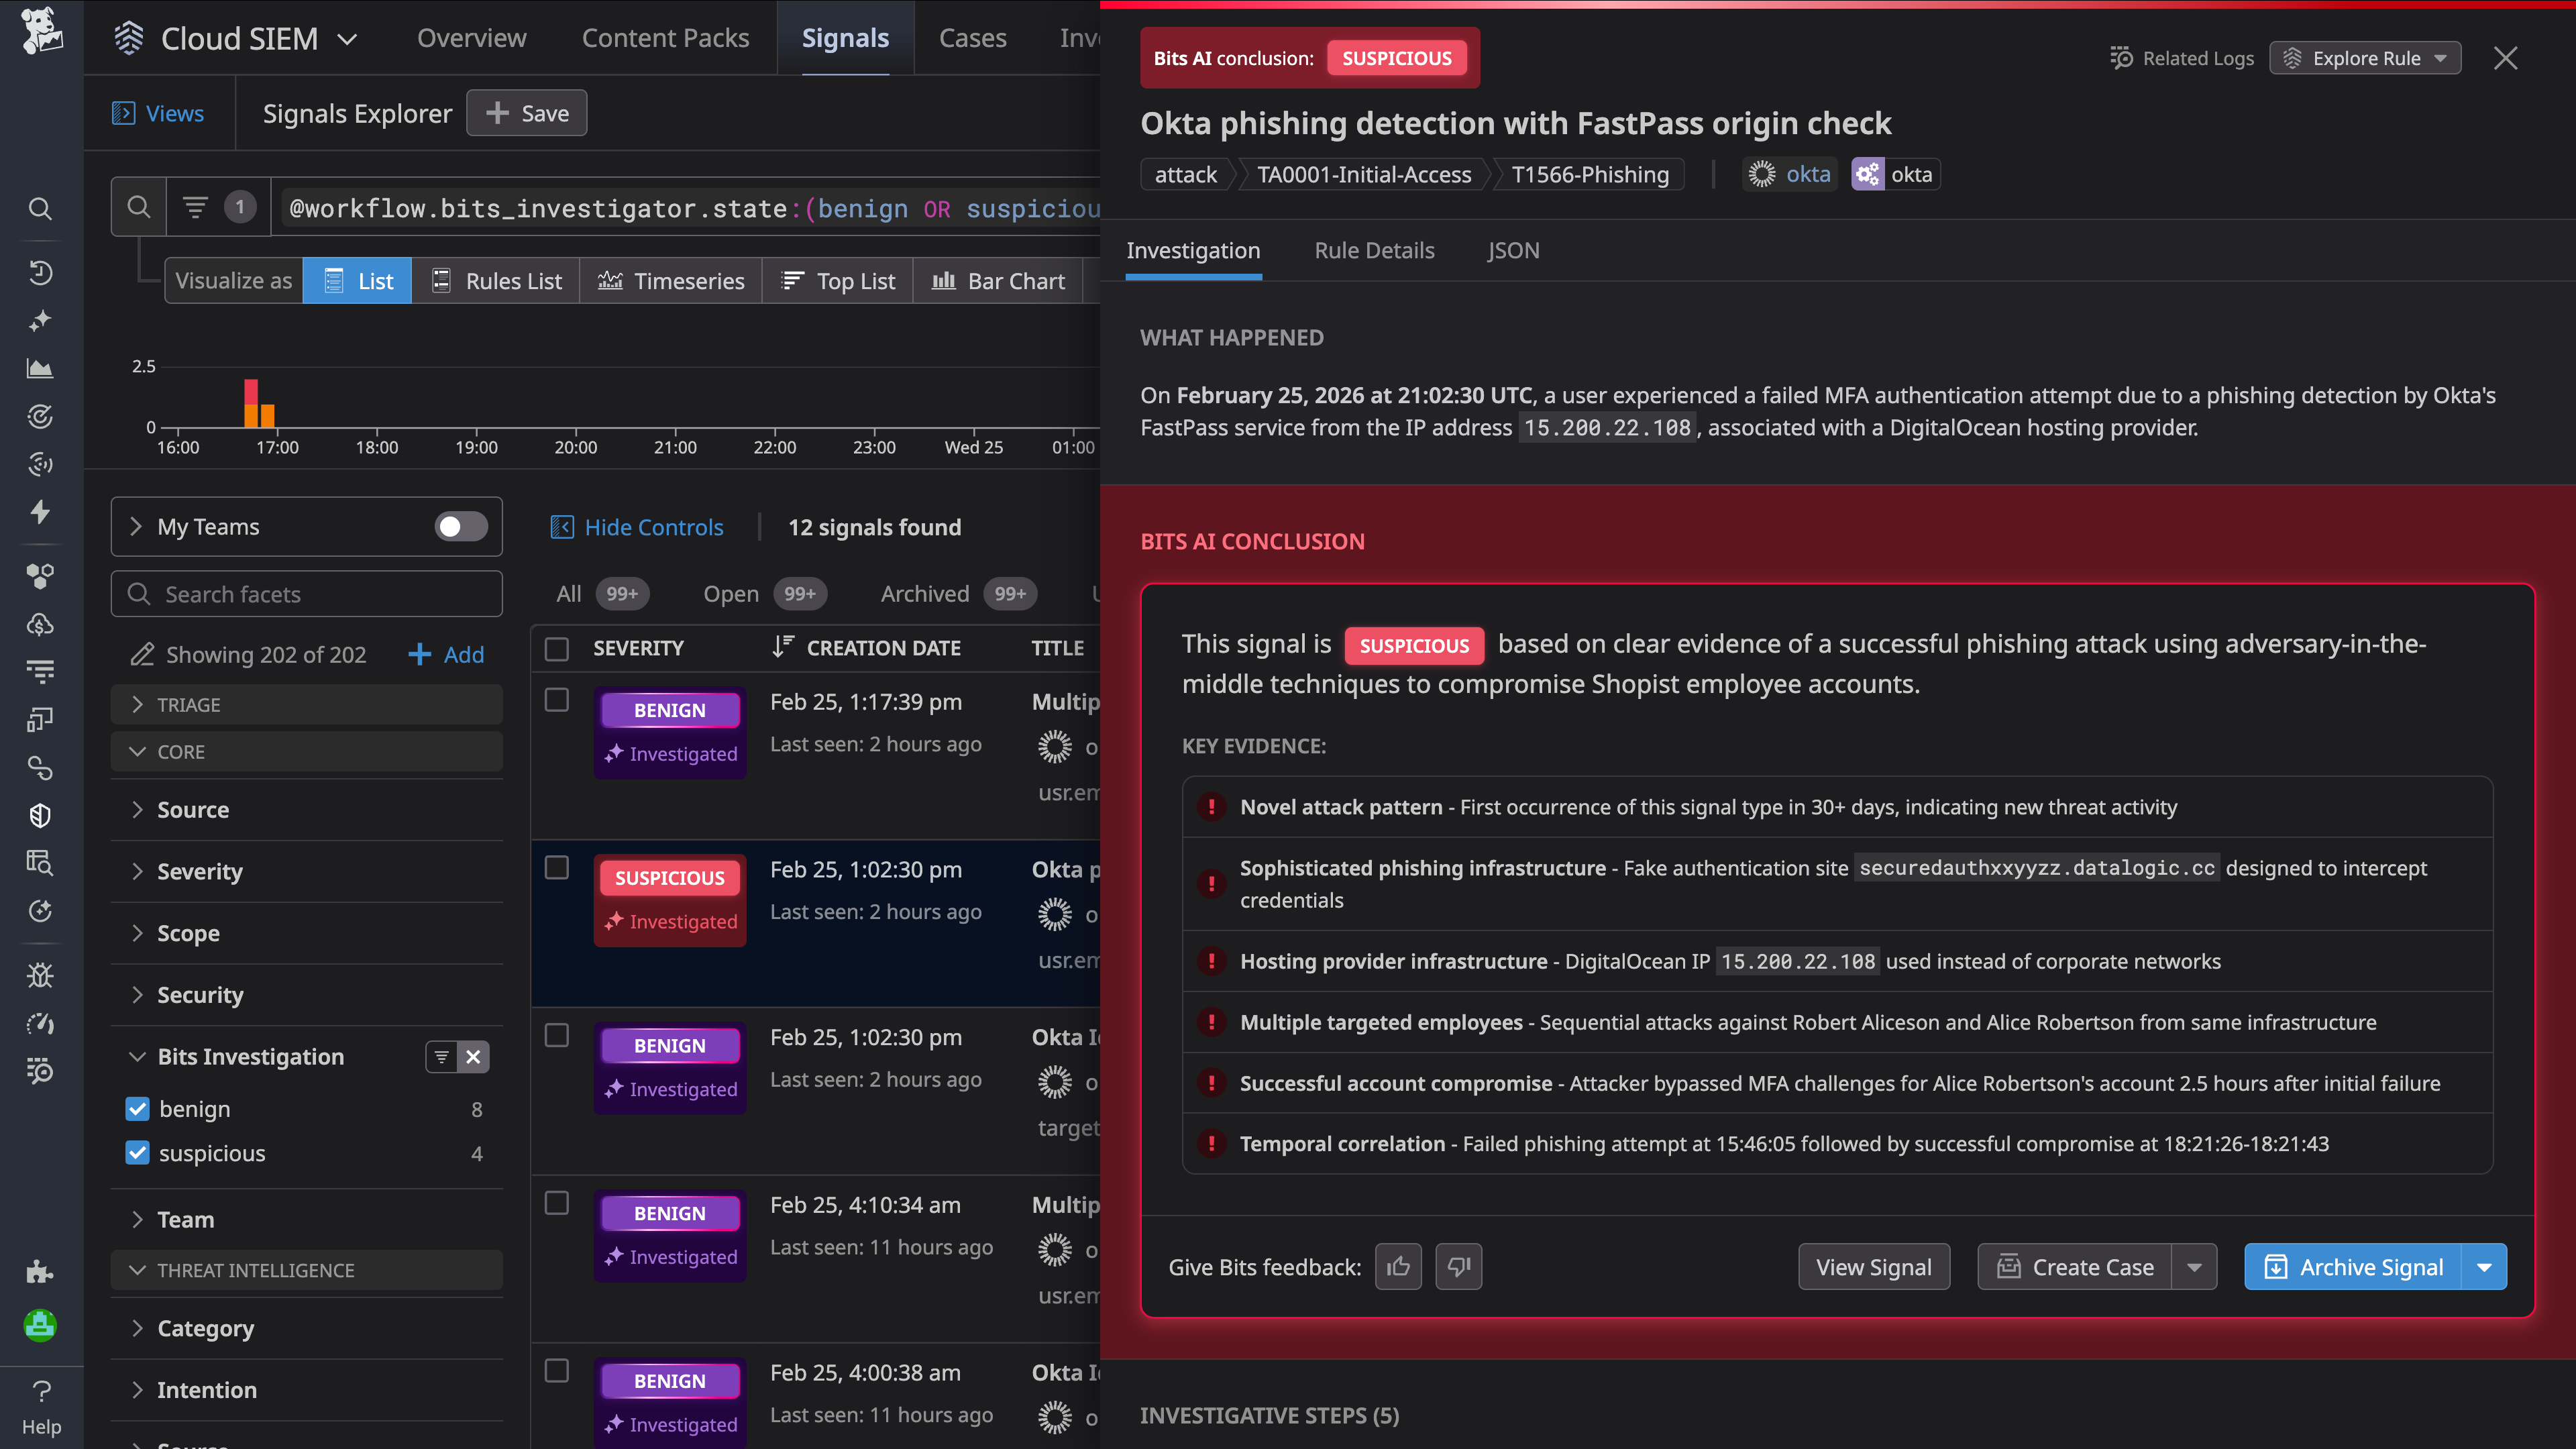This screenshot has height=1449, width=2576.
Task: Open the filter icon beside the query bar
Action: (196, 207)
